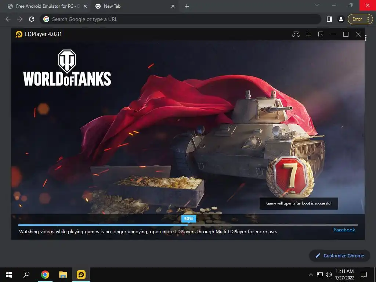
Task: Click the Chrome address bar
Action: [x=180, y=19]
